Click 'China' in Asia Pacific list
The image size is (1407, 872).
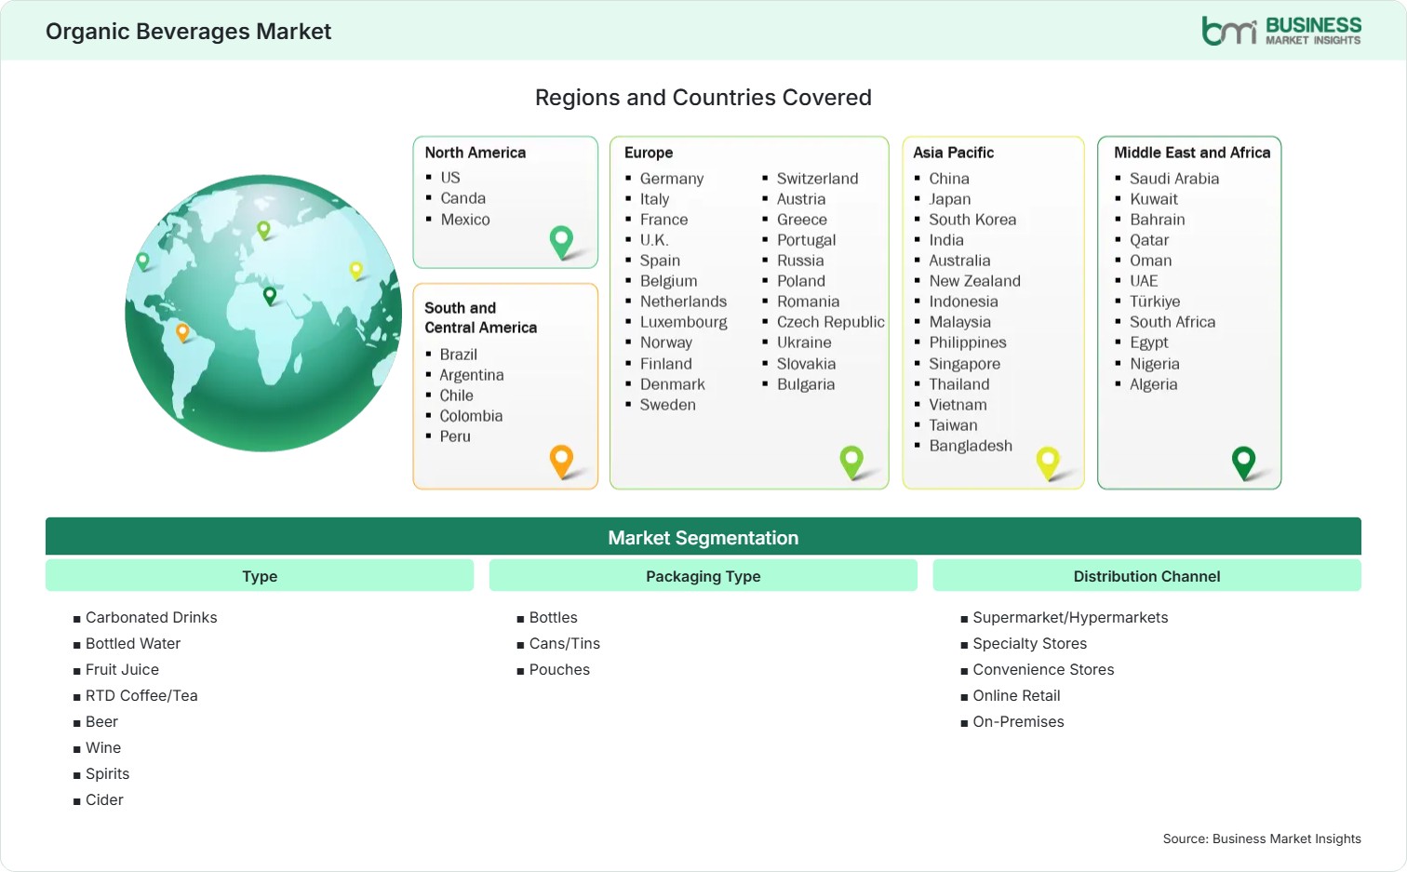click(949, 179)
